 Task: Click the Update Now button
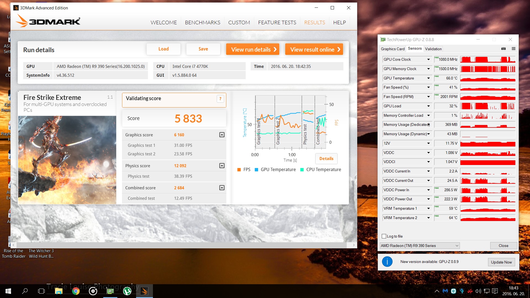[501, 262]
